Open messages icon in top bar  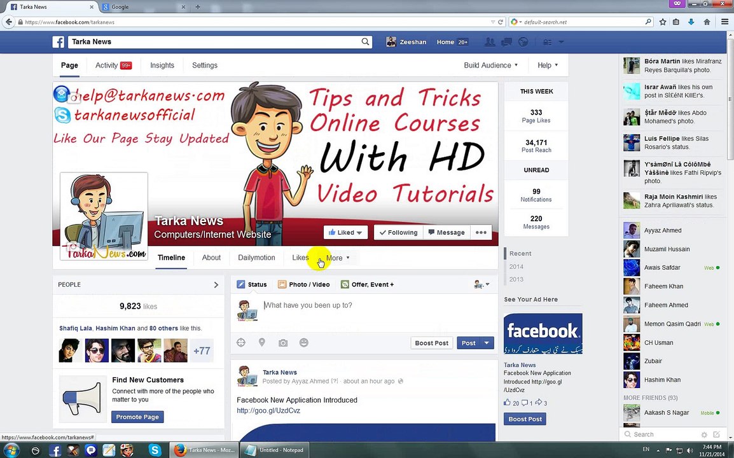(x=506, y=42)
